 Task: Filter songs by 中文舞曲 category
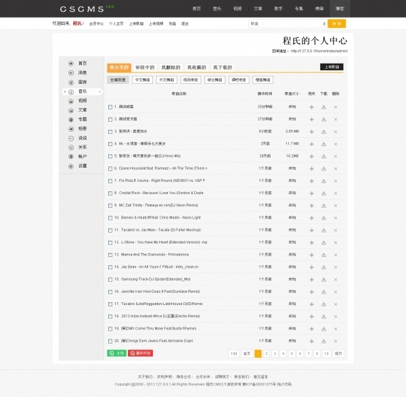point(143,80)
